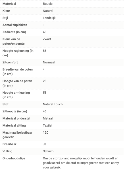Click the Aantal zitplekken label
The width and height of the screenshot is (125, 171).
point(15,25)
